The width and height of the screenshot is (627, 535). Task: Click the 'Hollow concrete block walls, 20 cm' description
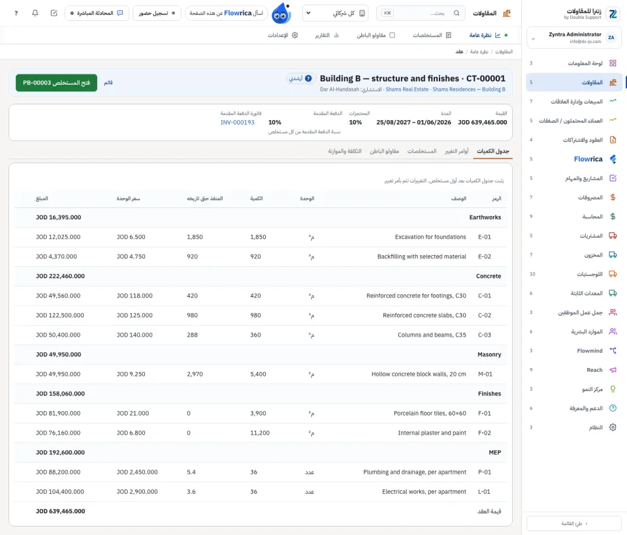419,374
